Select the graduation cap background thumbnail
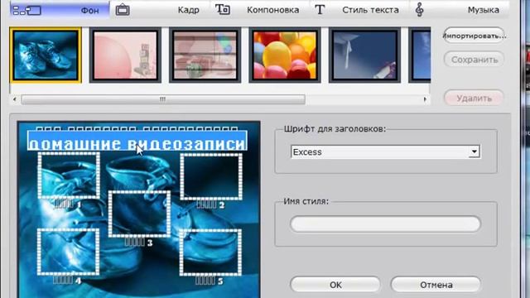 pyautogui.click(x=364, y=55)
